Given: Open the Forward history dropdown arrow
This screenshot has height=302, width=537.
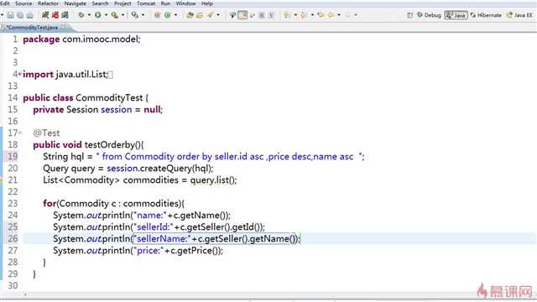Looking at the screenshot, I should pyautogui.click(x=356, y=15).
